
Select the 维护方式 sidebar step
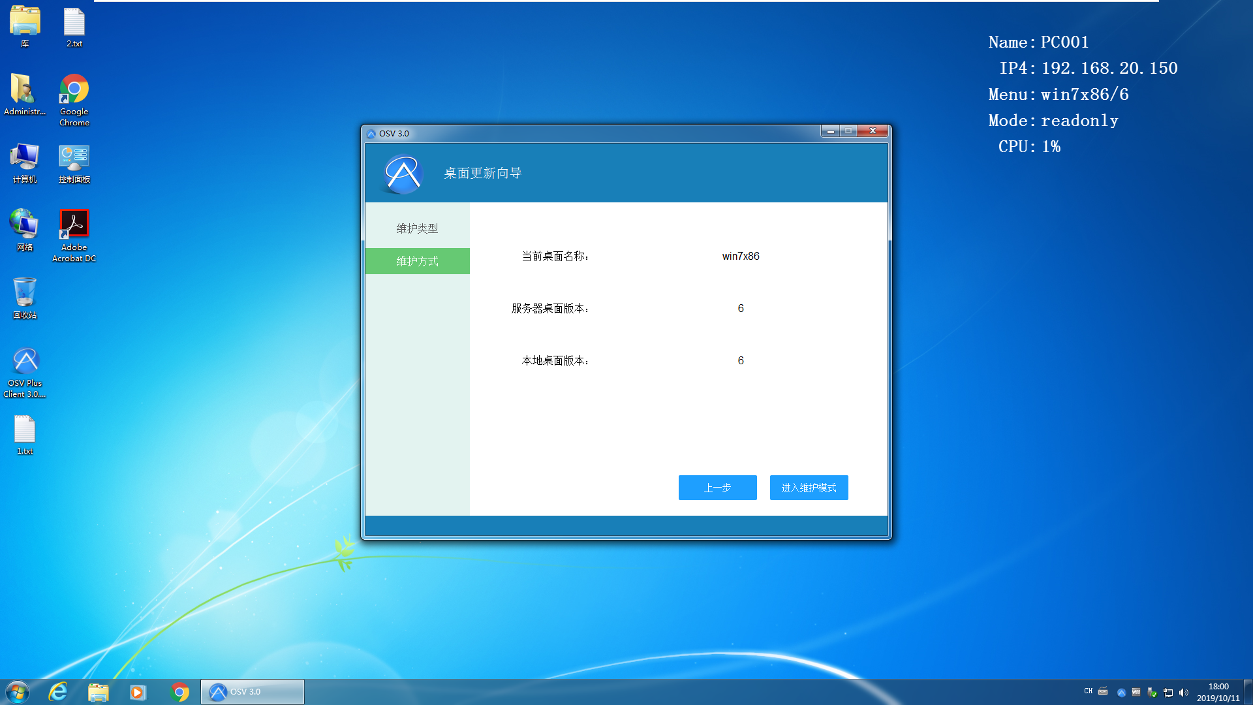point(417,261)
